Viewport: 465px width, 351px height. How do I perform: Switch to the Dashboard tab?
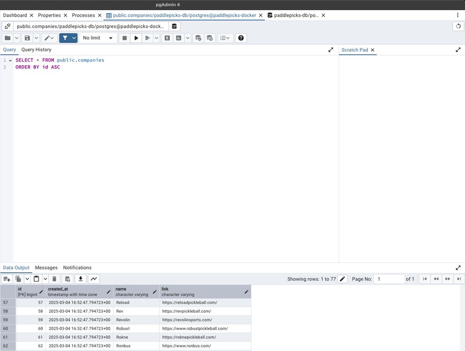pyautogui.click(x=15, y=15)
